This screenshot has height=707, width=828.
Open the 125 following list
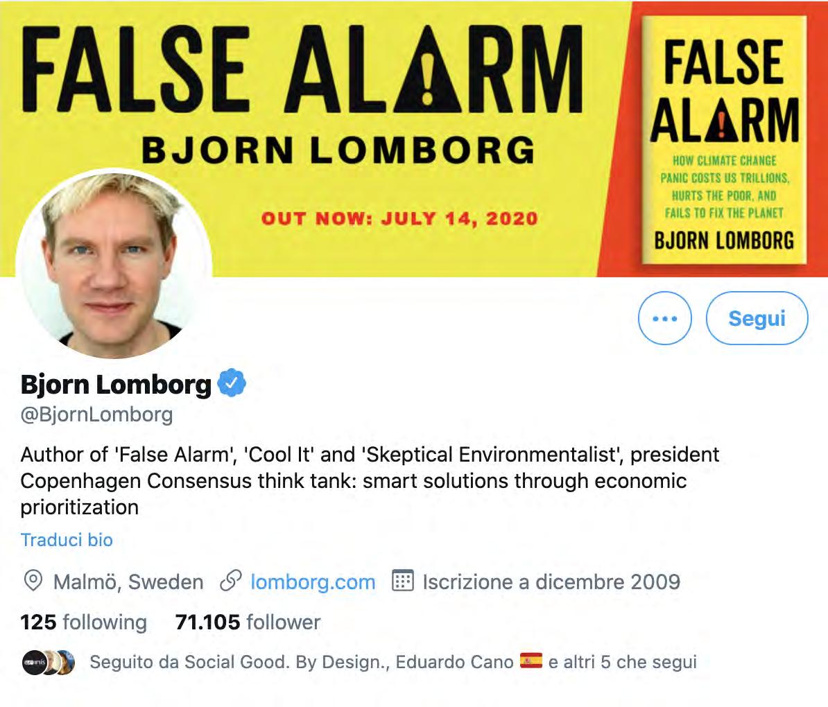pyautogui.click(x=83, y=622)
